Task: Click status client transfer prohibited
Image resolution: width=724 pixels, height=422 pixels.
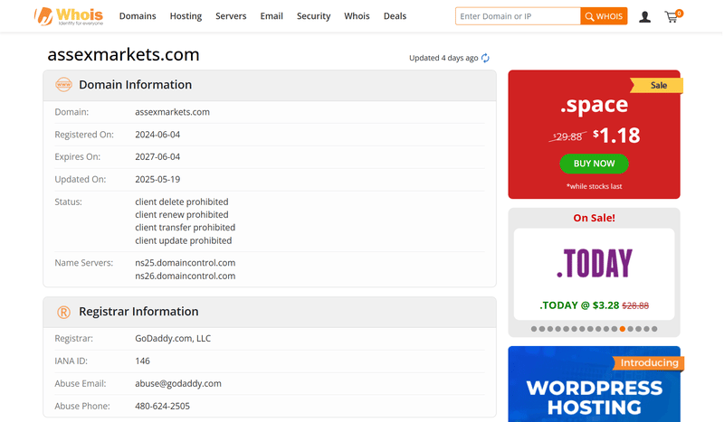Action: [186, 228]
